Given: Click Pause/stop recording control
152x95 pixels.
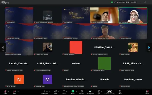Looking at the screenshot, I should [x=109, y=92].
